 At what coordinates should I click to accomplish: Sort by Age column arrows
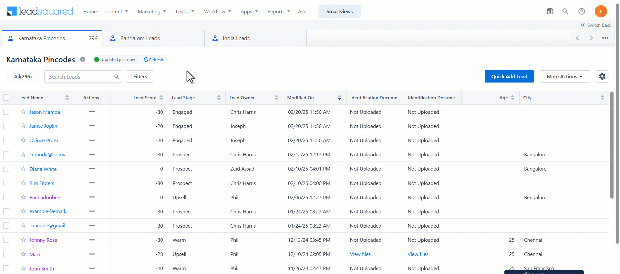tap(512, 98)
